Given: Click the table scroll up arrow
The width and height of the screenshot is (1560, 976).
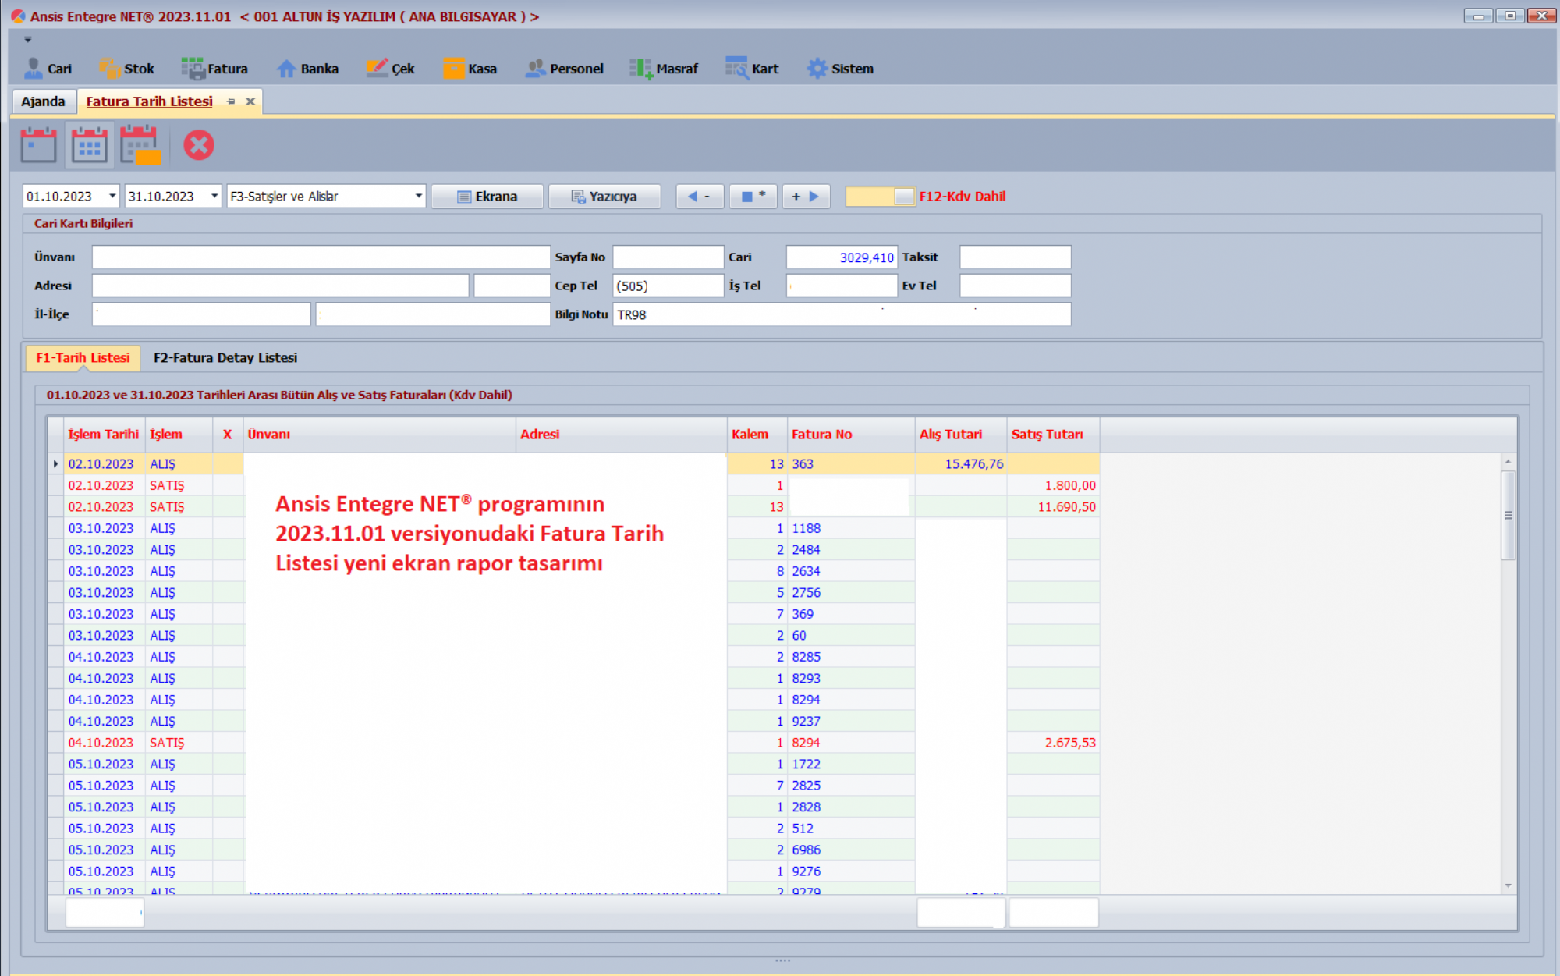Looking at the screenshot, I should click(x=1508, y=462).
